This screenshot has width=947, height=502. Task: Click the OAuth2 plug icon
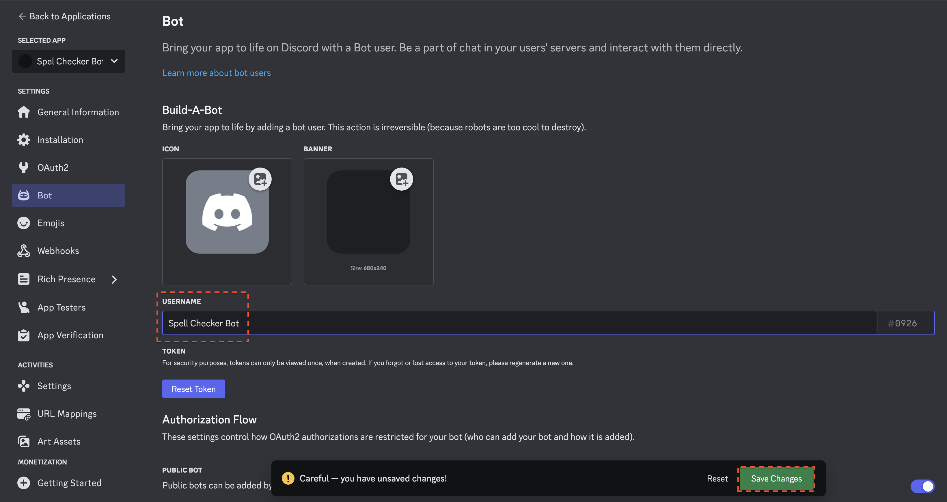pos(23,168)
